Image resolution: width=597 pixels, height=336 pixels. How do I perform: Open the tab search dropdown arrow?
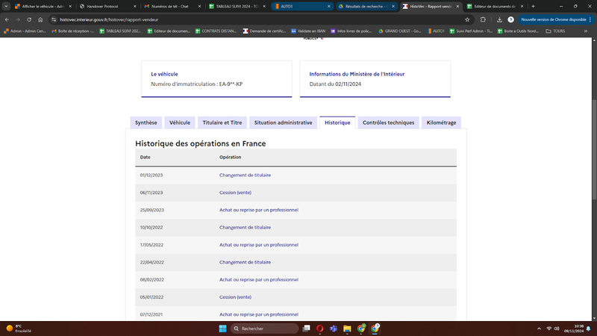[6, 6]
